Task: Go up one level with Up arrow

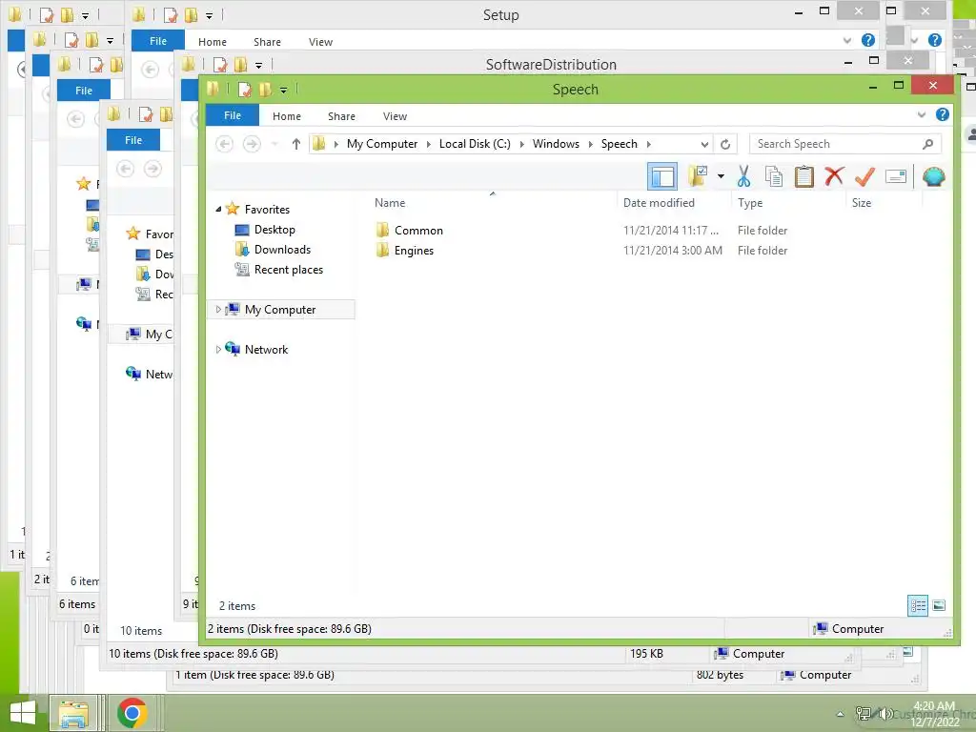Action: (x=296, y=144)
